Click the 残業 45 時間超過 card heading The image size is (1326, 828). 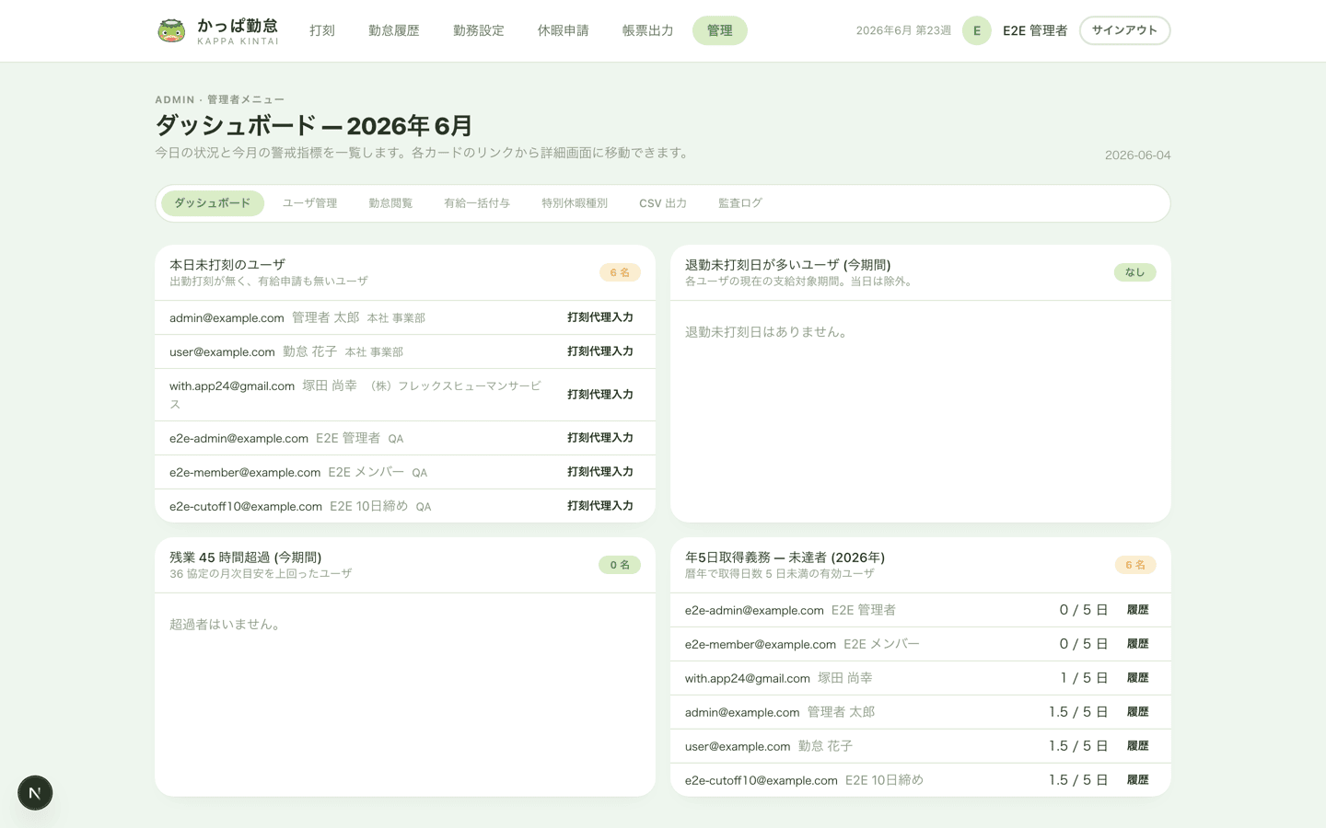click(x=246, y=558)
